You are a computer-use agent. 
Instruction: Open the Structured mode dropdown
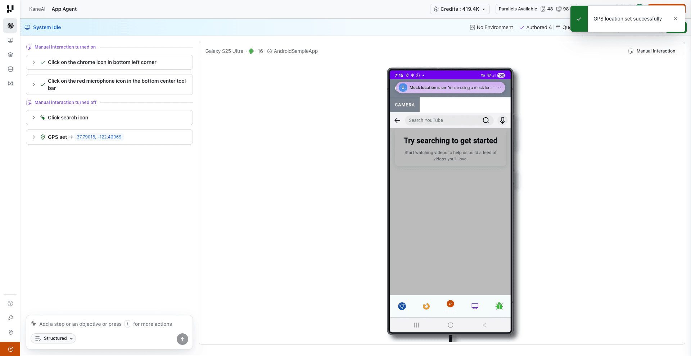53,338
